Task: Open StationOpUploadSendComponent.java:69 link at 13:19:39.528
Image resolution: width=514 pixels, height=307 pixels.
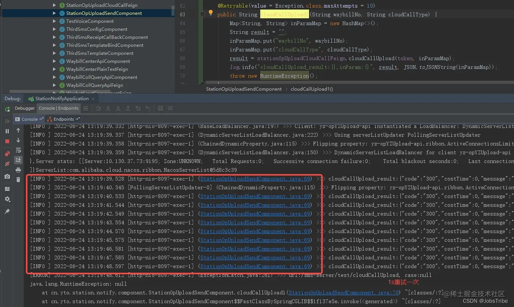Action: point(255,179)
